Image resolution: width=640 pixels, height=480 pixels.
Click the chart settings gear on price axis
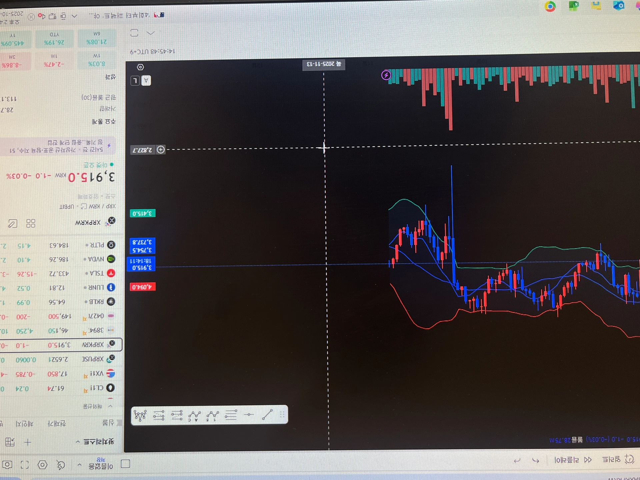pyautogui.click(x=141, y=67)
